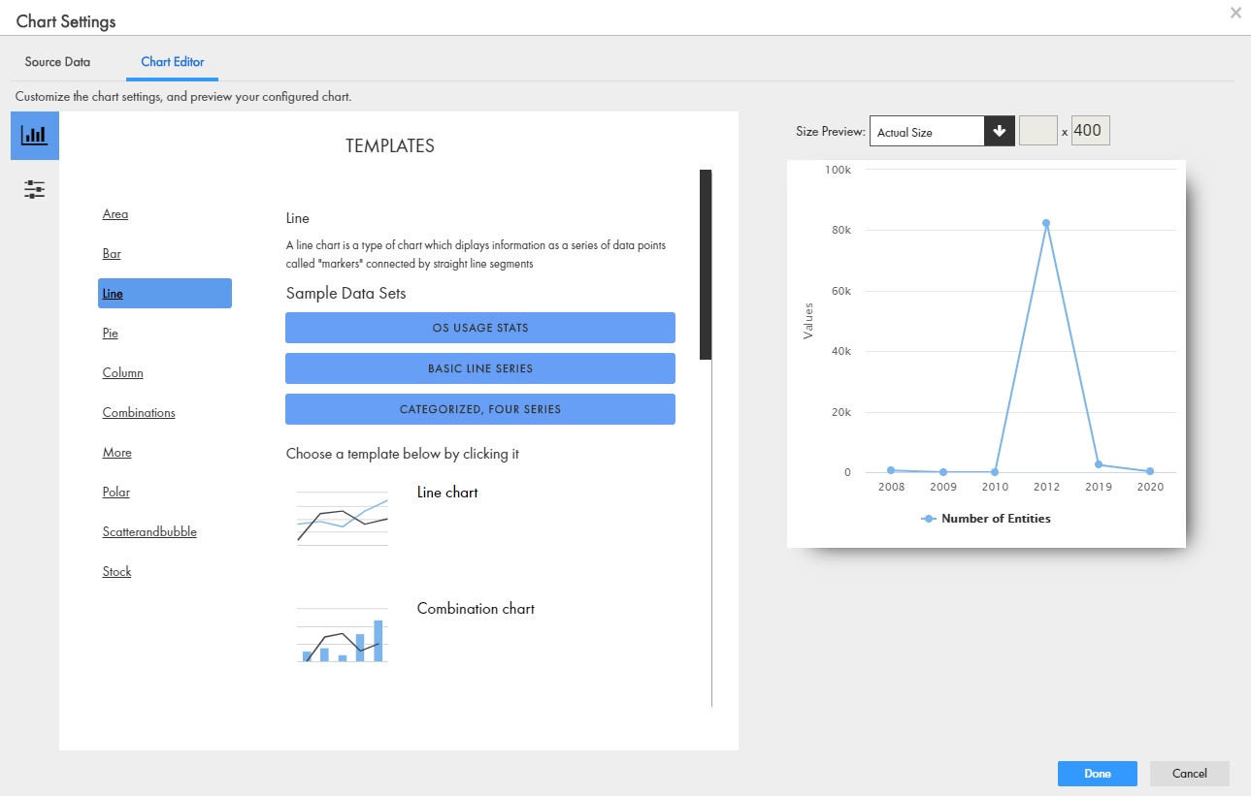Click the 80k y-axis label

(x=840, y=231)
